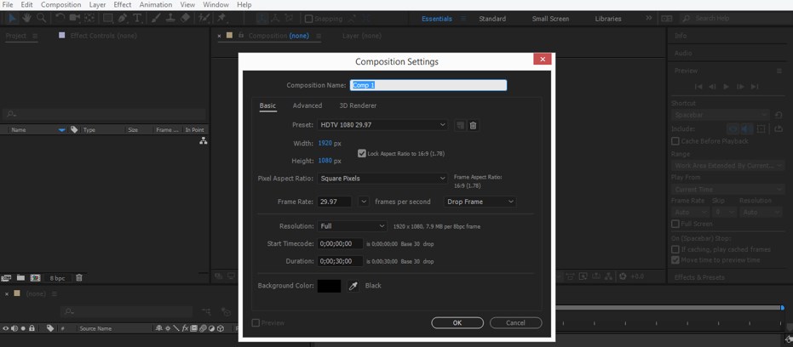Screen dimensions: 793x347
Task: Click the blue Height value 1080
Action: pos(325,161)
